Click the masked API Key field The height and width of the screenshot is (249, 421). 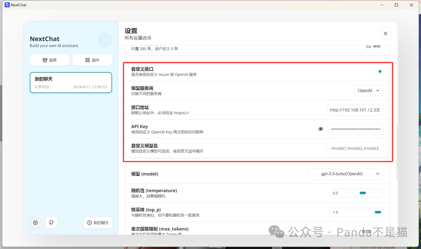coord(355,129)
